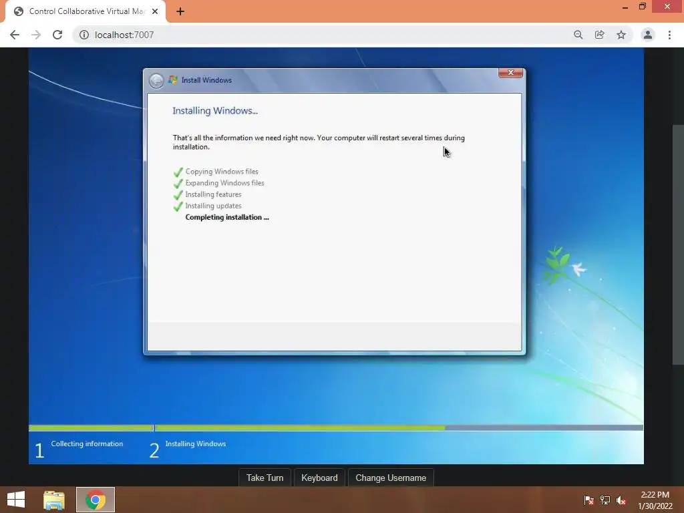Image resolution: width=684 pixels, height=513 pixels.
Task: Click 'Installing features' step
Action: point(213,194)
